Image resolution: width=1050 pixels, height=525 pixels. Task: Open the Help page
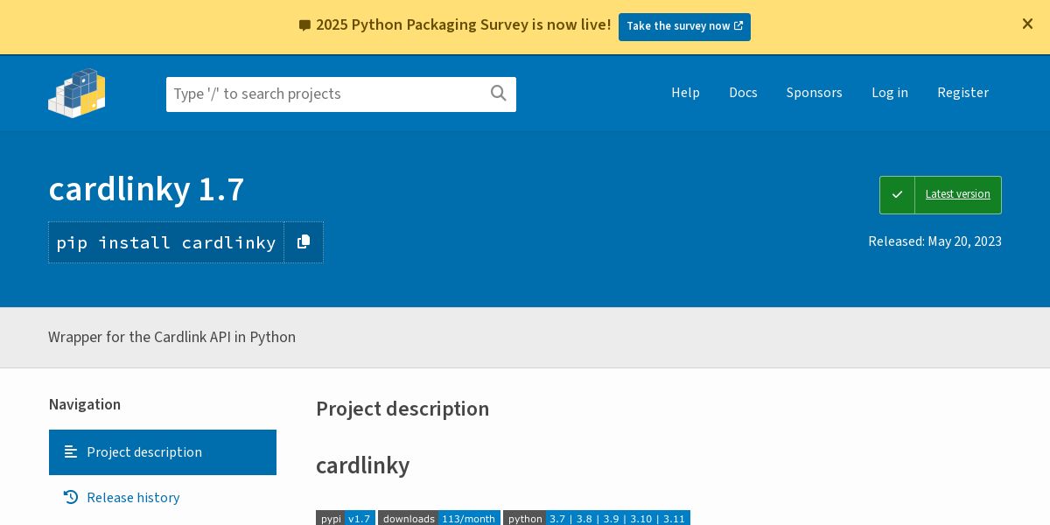click(685, 93)
